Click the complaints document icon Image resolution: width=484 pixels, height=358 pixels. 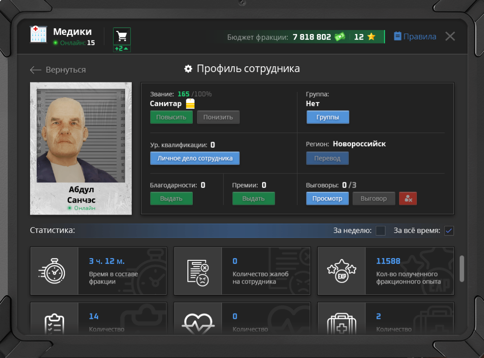198,271
